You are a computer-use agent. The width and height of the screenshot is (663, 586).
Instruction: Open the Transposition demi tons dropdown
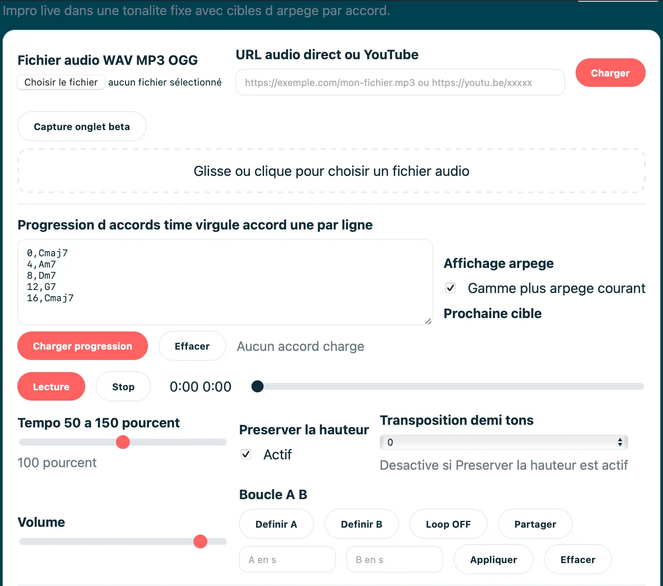click(503, 442)
